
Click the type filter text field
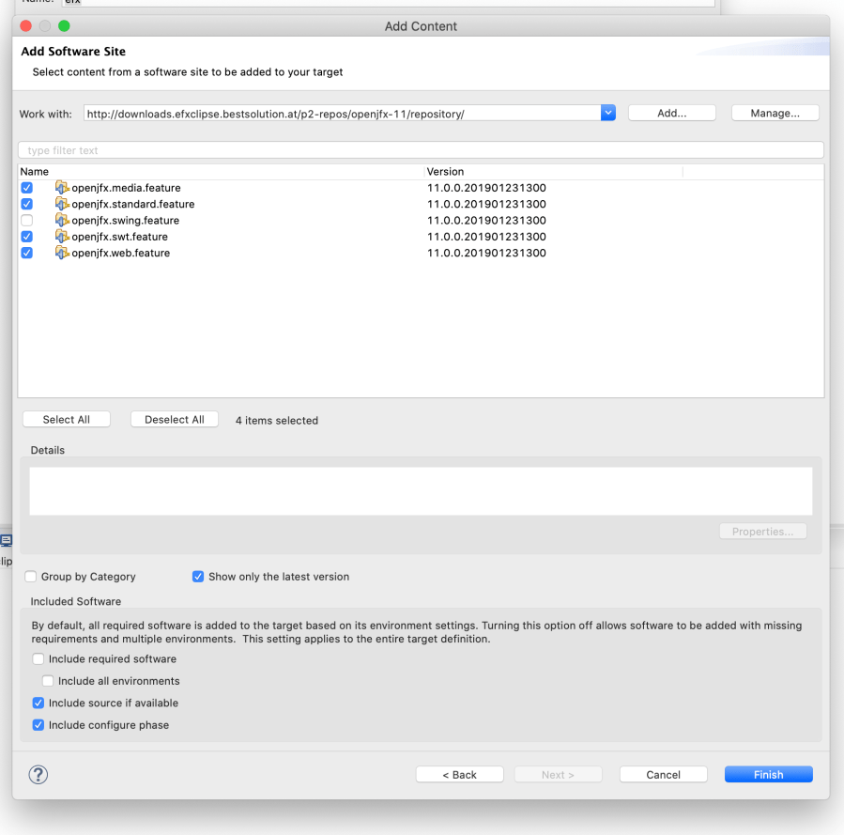tap(421, 150)
